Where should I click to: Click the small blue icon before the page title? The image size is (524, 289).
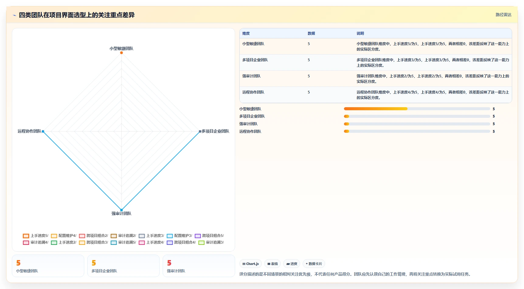pyautogui.click(x=14, y=15)
